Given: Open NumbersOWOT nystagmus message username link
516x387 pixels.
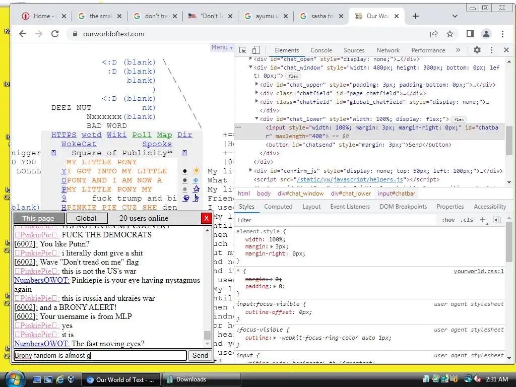Looking at the screenshot, I should (41, 280).
